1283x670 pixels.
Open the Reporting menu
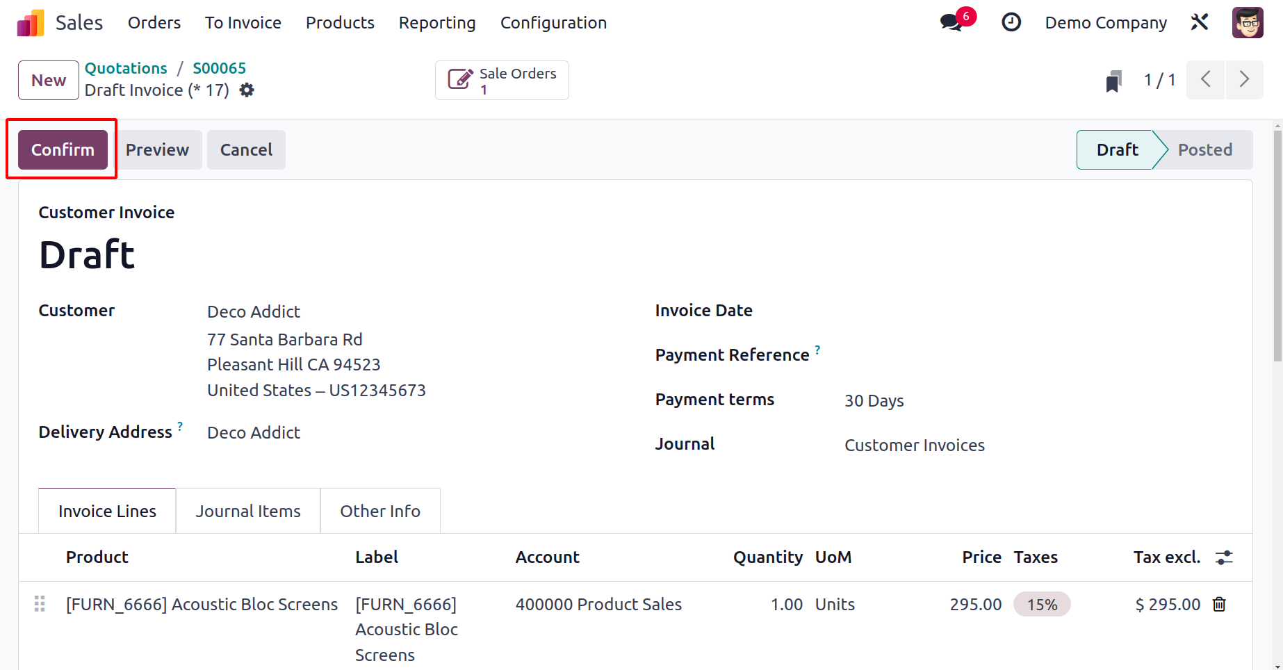click(437, 23)
